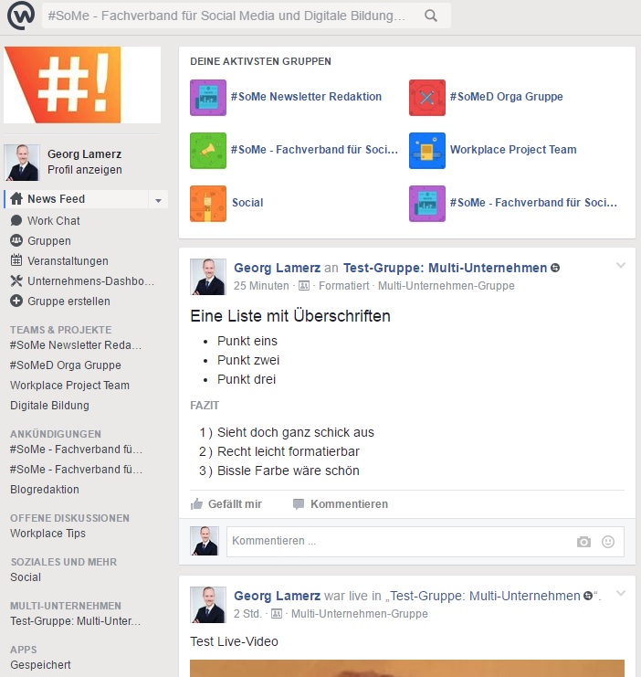Click the #SoMeD Orga Gruppe group icon
Viewport: 641px width, 677px height.
(x=426, y=98)
